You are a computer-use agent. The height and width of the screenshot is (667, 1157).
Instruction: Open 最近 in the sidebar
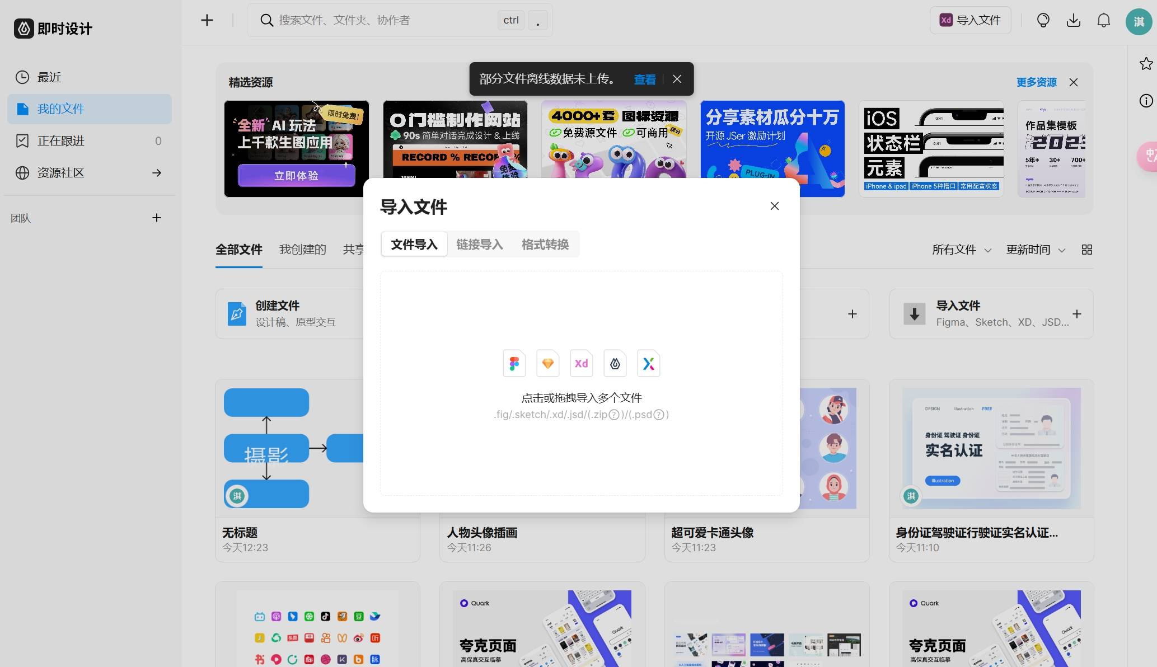90,77
